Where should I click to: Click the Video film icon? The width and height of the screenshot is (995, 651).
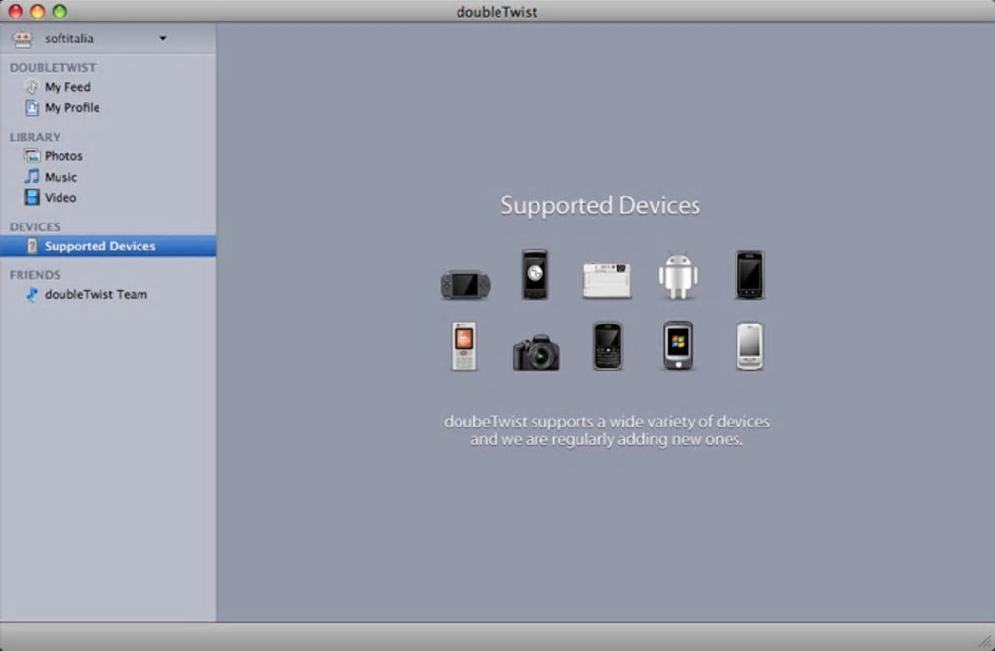tap(32, 197)
